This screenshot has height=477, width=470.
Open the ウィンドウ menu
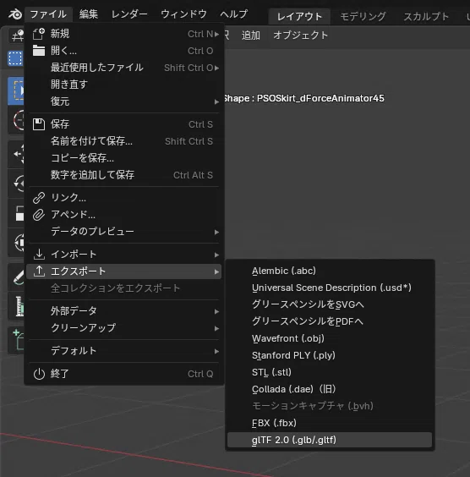point(183,14)
